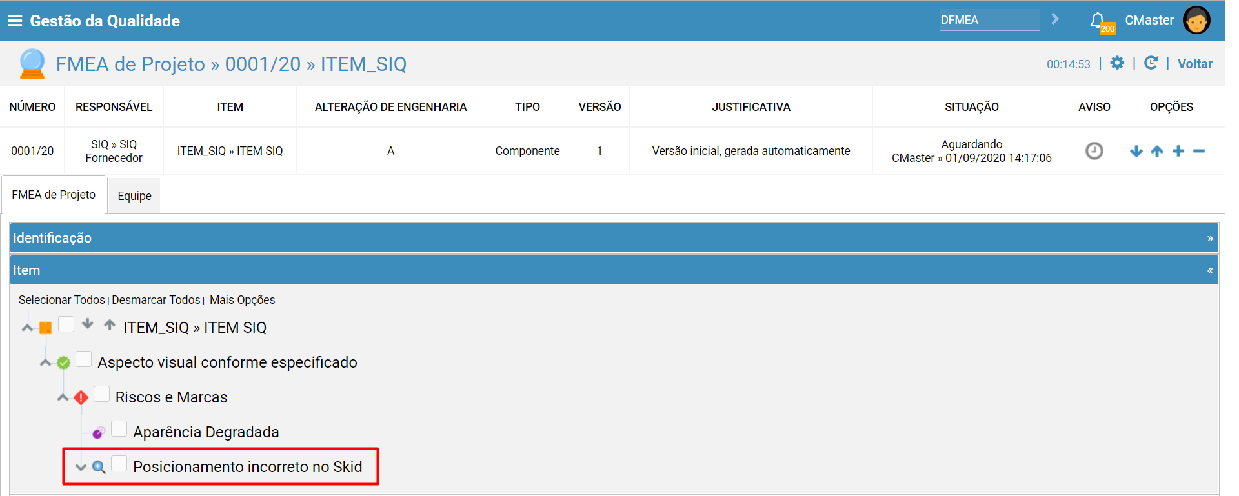Click Selecionar Todos
1239x496 pixels.
pyautogui.click(x=61, y=300)
